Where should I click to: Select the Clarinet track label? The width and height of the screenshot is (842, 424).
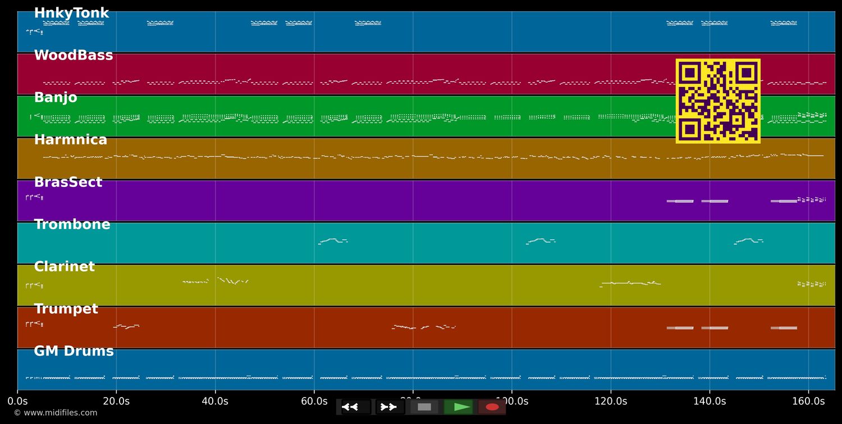point(65,267)
